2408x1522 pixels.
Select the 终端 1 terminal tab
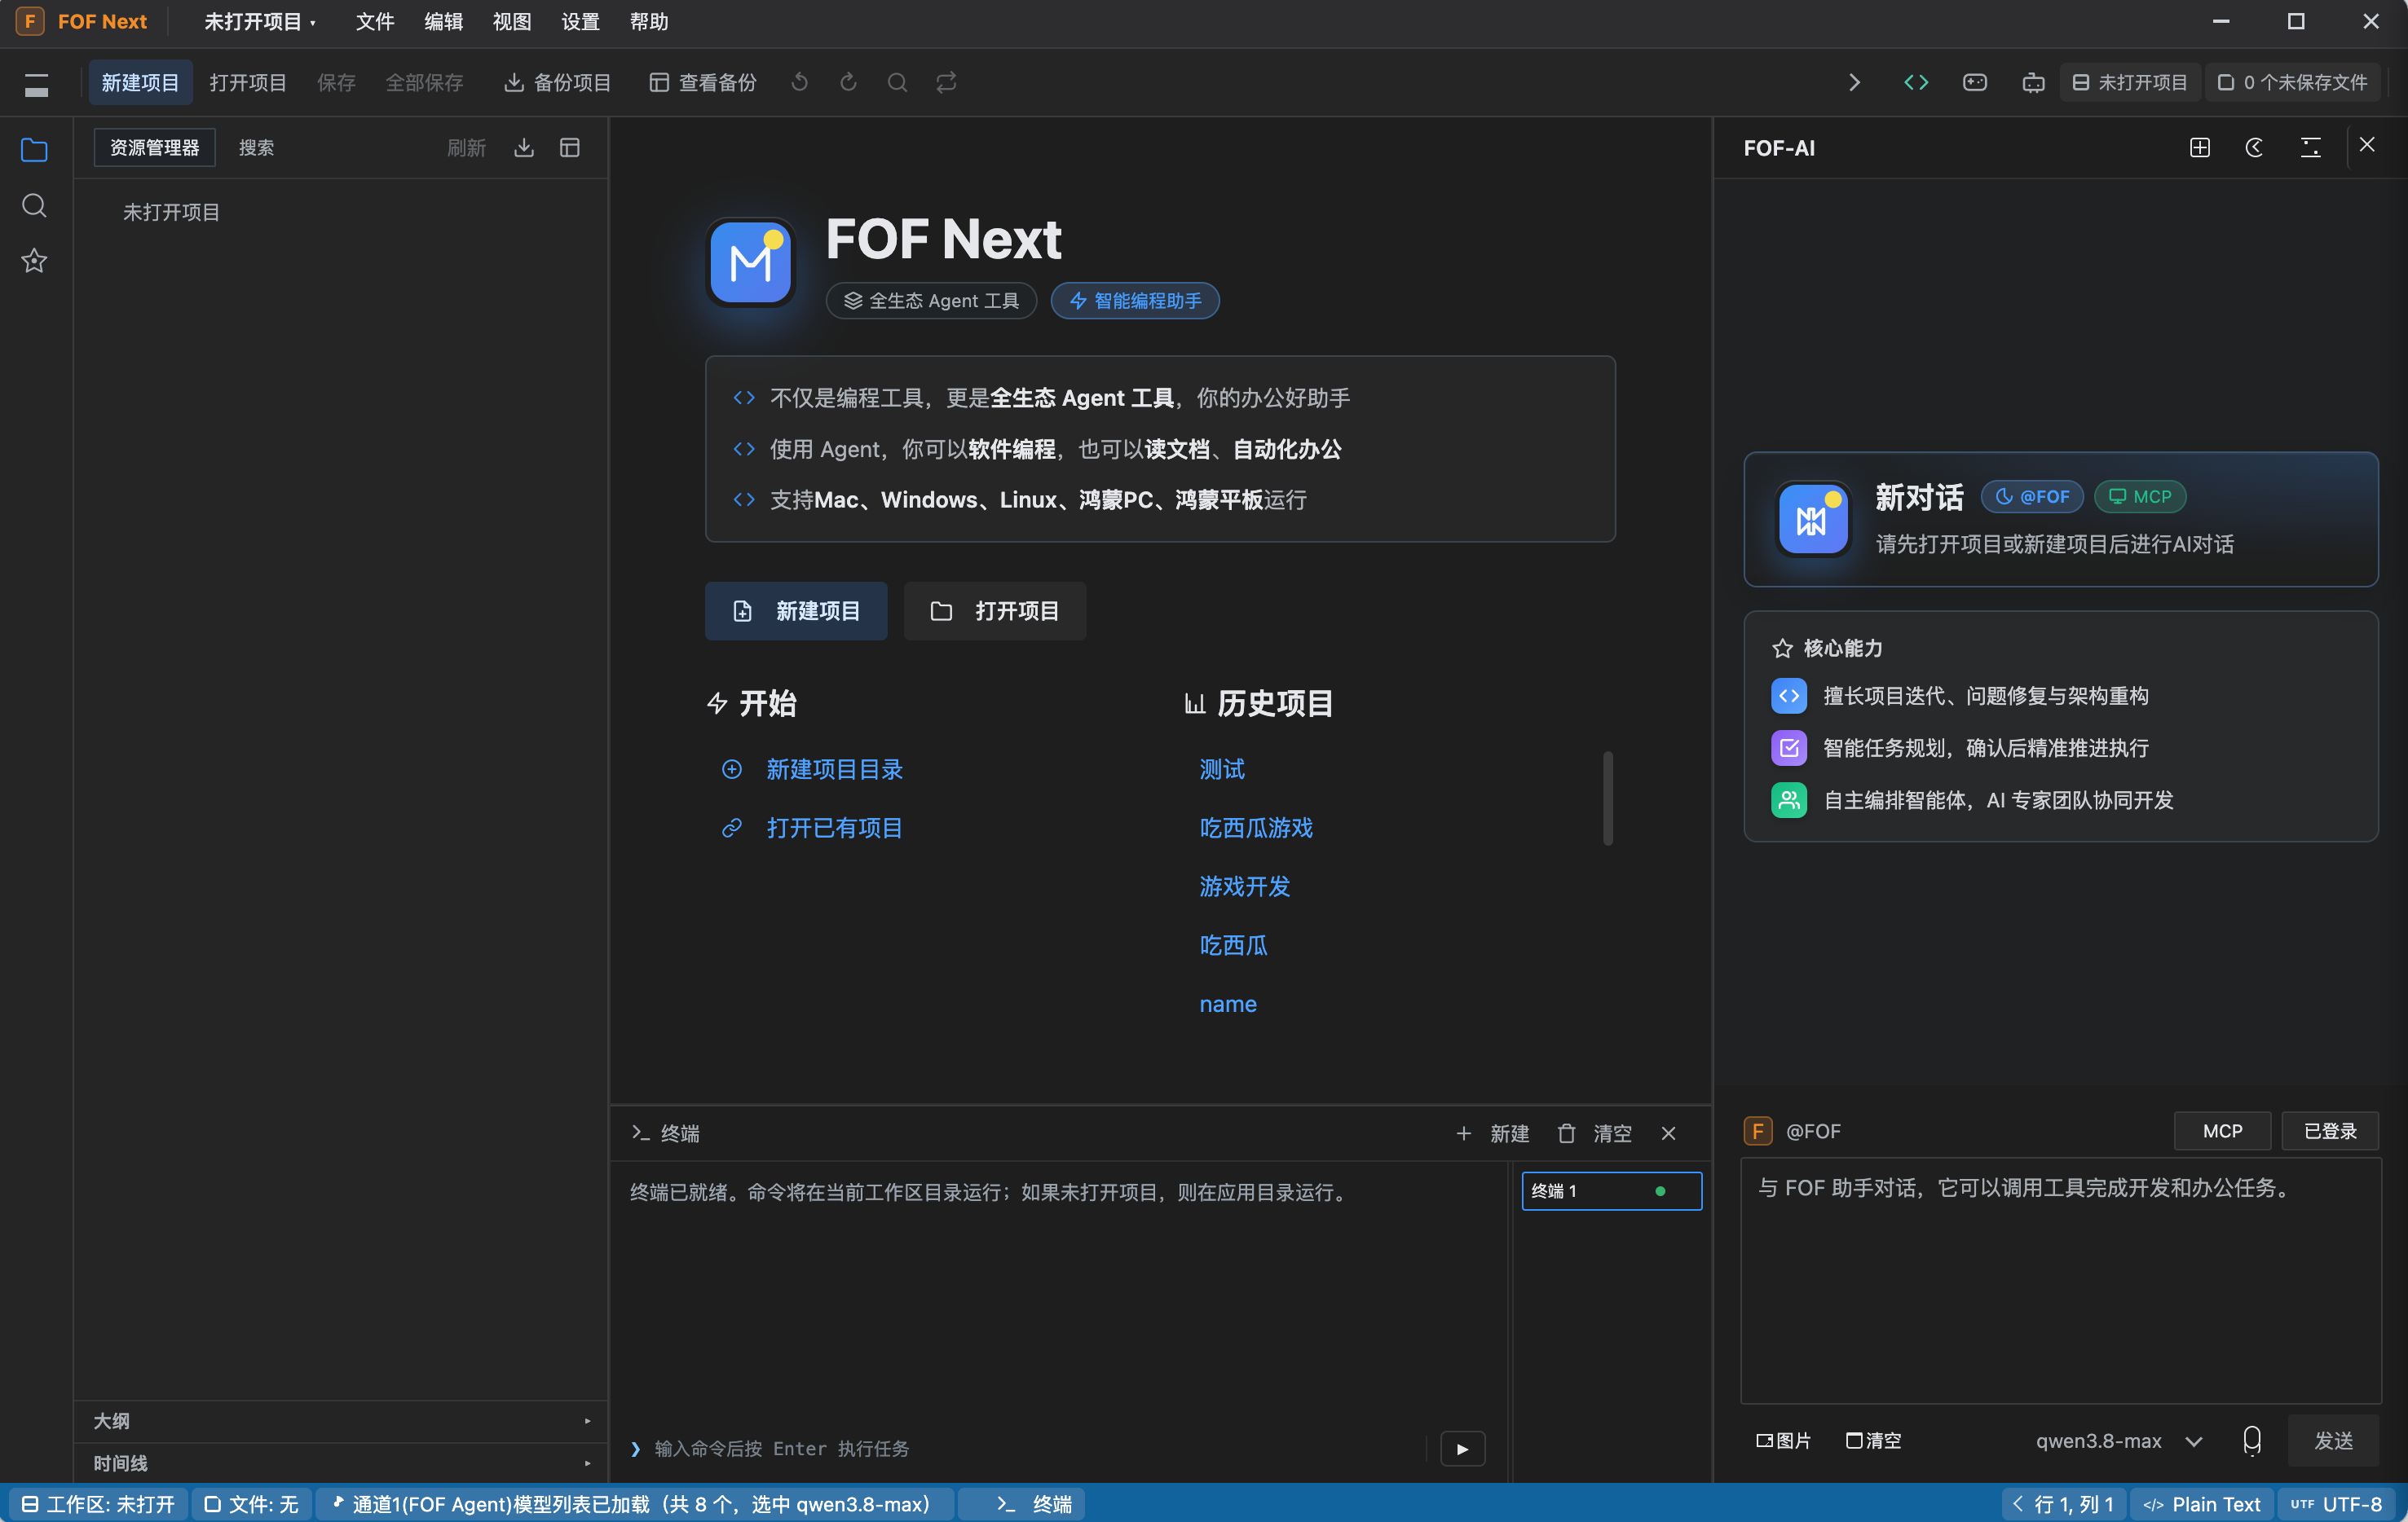click(x=1611, y=1190)
